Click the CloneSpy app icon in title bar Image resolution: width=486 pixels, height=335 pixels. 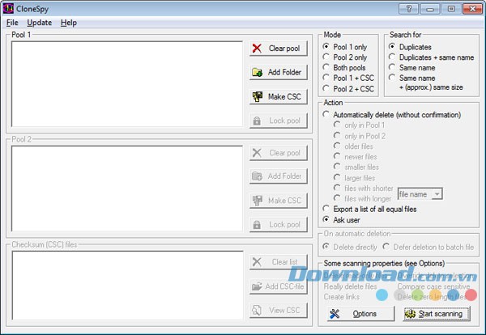pyautogui.click(x=10, y=8)
